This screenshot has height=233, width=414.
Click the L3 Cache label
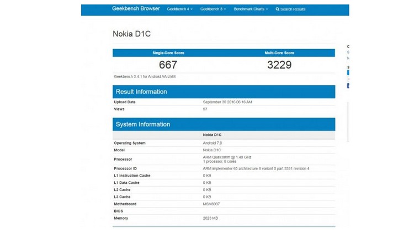[x=122, y=197]
